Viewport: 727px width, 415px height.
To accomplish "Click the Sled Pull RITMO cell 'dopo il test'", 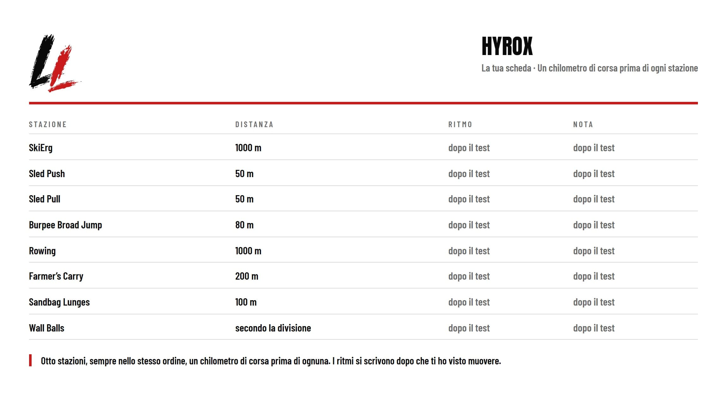I will click(469, 199).
